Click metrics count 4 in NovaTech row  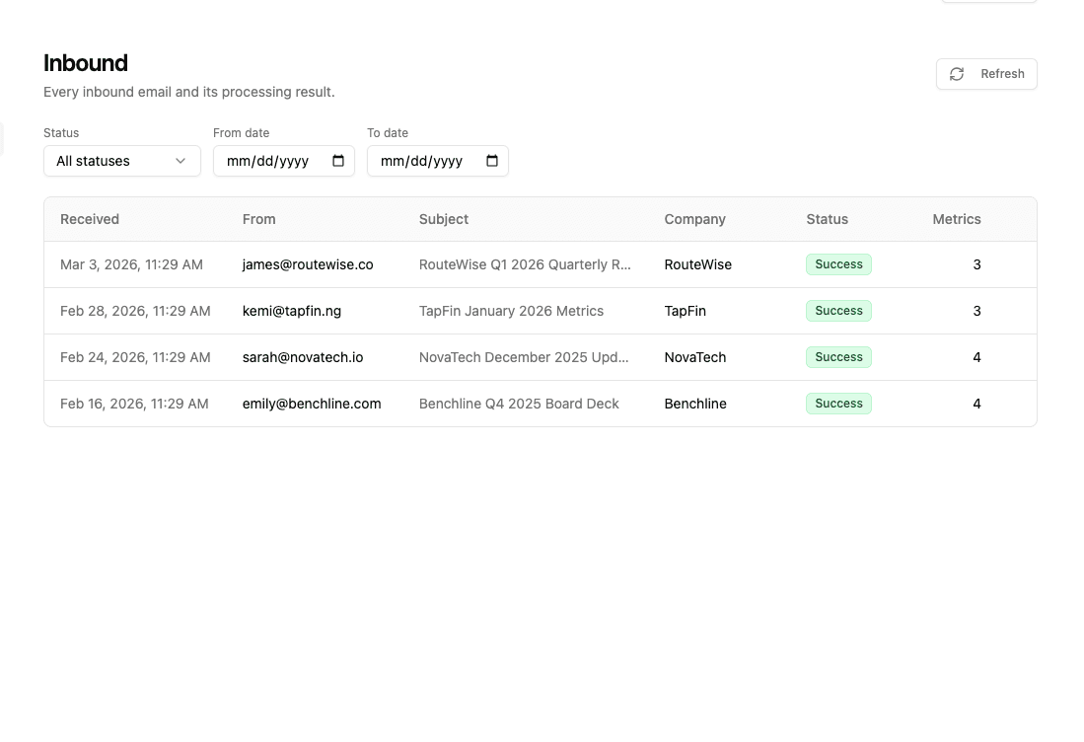click(976, 357)
